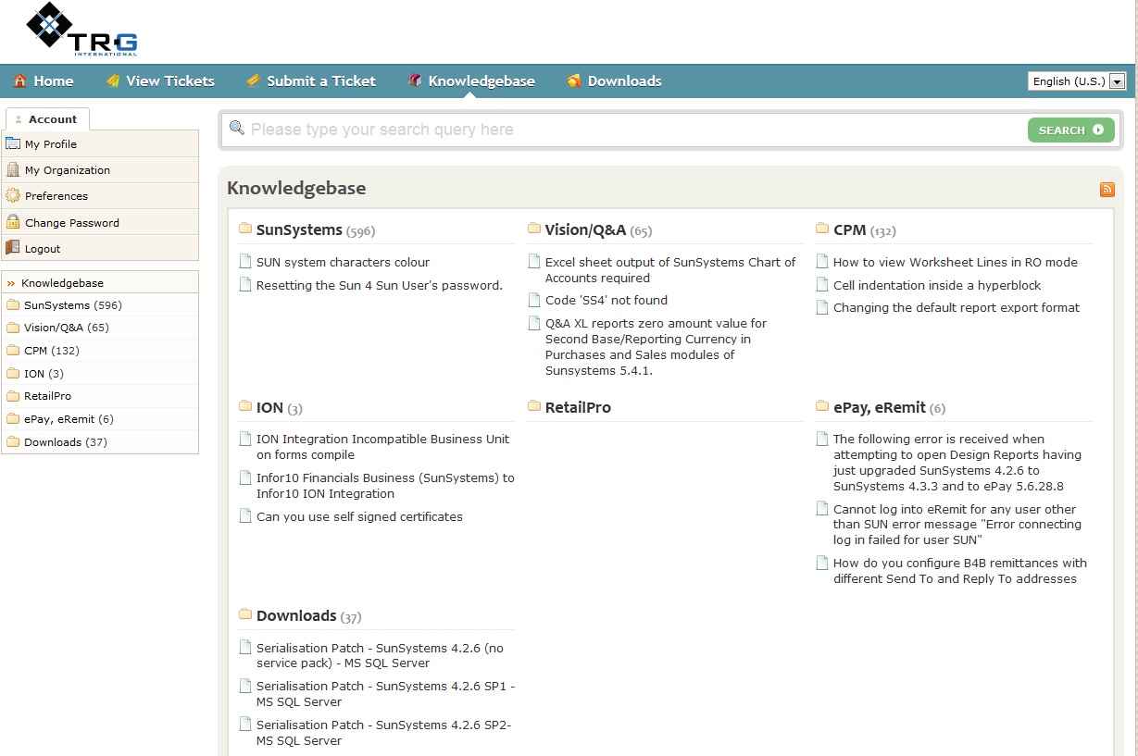Open ION category heading in main panel
1138x756 pixels.
(269, 407)
